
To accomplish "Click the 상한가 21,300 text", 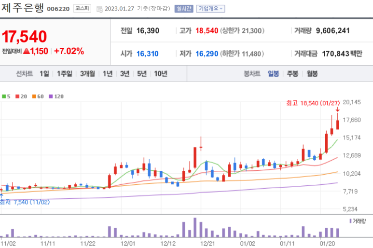I will click(242, 31).
